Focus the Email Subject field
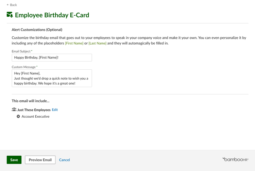This screenshot has width=255, height=171. tap(52, 57)
